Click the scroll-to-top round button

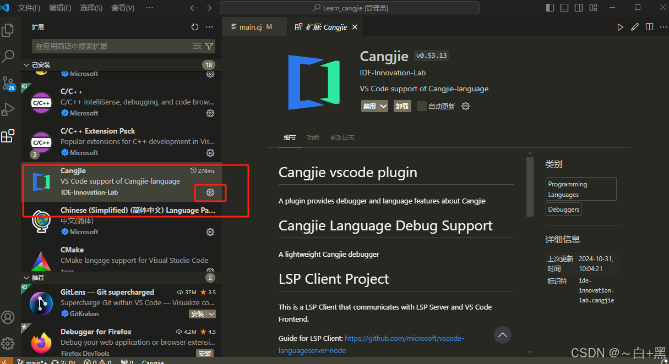[503, 334]
